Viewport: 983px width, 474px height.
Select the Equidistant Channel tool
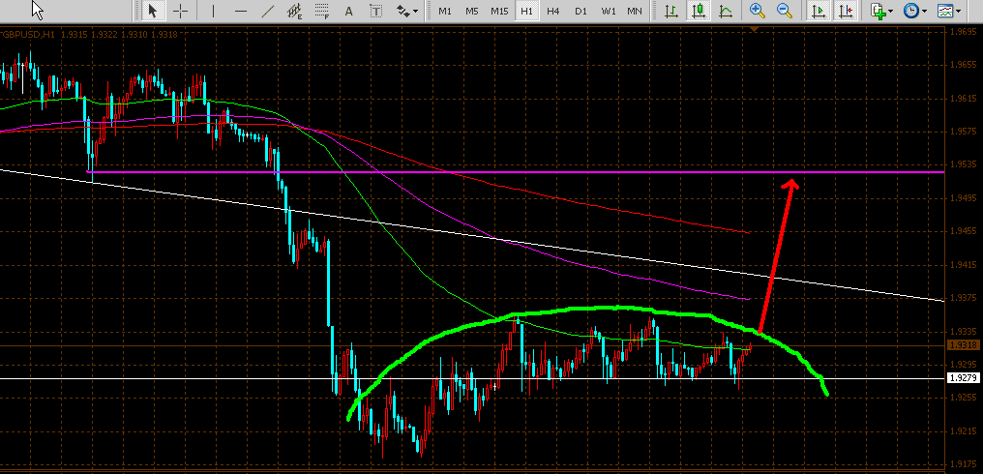coord(295,11)
